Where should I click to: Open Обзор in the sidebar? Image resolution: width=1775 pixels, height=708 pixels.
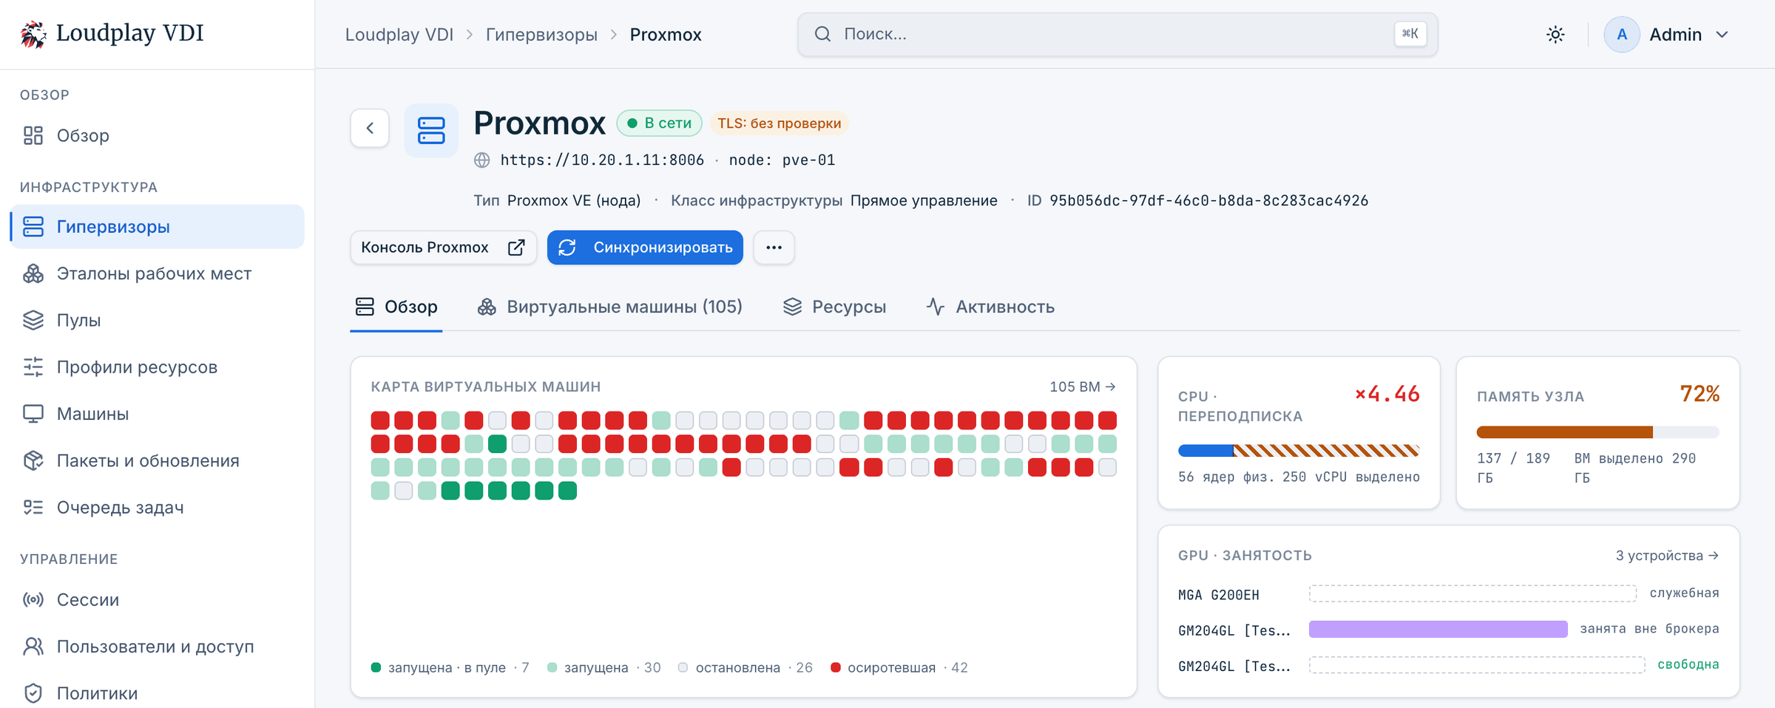point(157,135)
